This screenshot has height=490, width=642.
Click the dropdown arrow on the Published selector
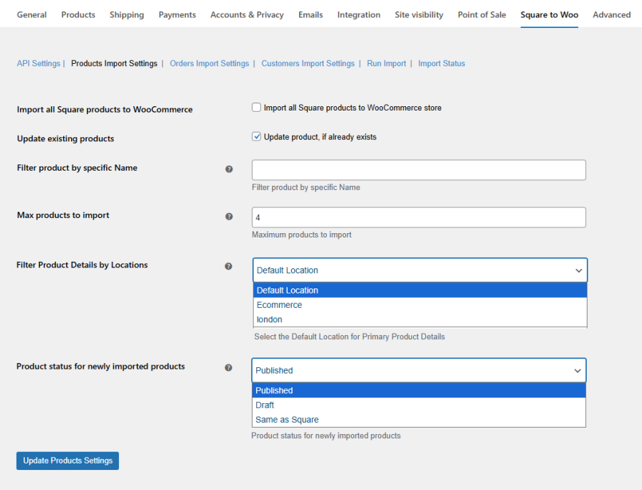(x=578, y=371)
